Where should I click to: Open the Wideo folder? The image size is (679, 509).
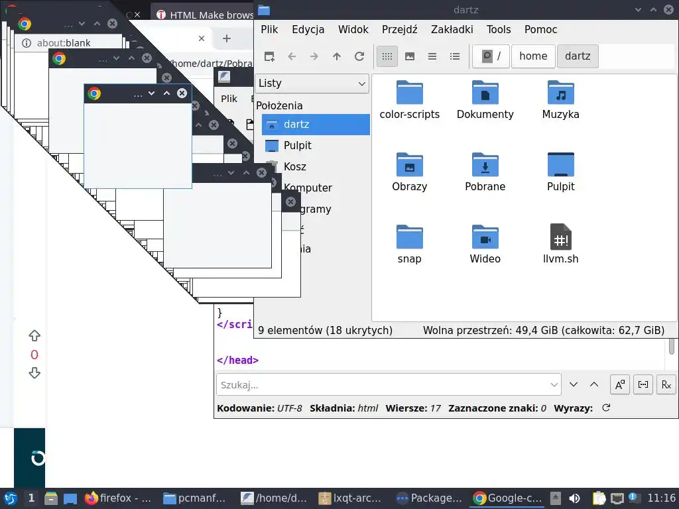(485, 244)
